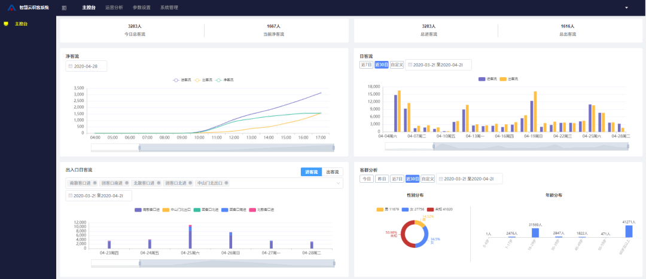The height and width of the screenshot is (279, 646).
Task: Select 近7日 in 日客流 panel
Action: click(x=366, y=65)
